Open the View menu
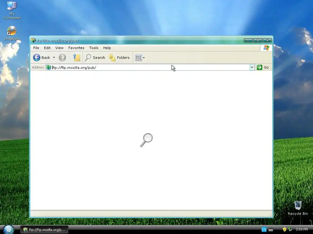313x234 pixels. click(x=60, y=48)
